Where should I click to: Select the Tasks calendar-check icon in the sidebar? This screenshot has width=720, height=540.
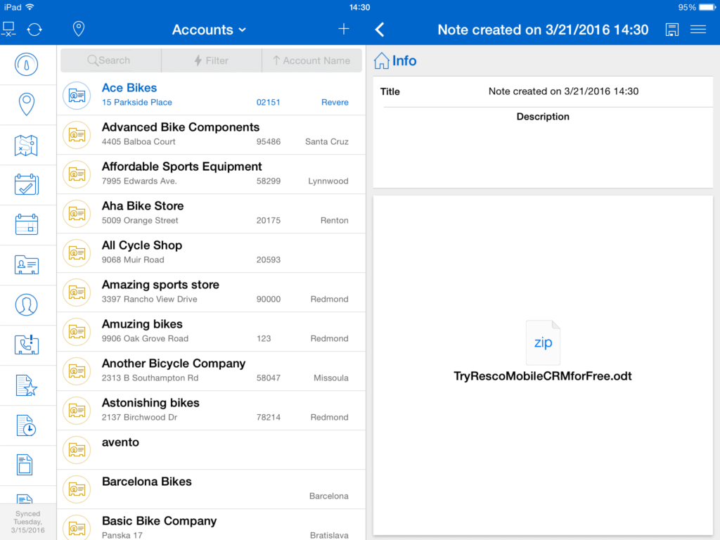coord(27,185)
